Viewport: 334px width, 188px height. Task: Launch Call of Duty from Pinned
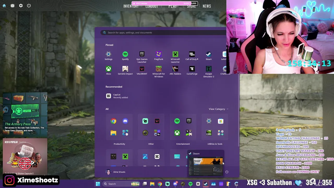coord(192,56)
